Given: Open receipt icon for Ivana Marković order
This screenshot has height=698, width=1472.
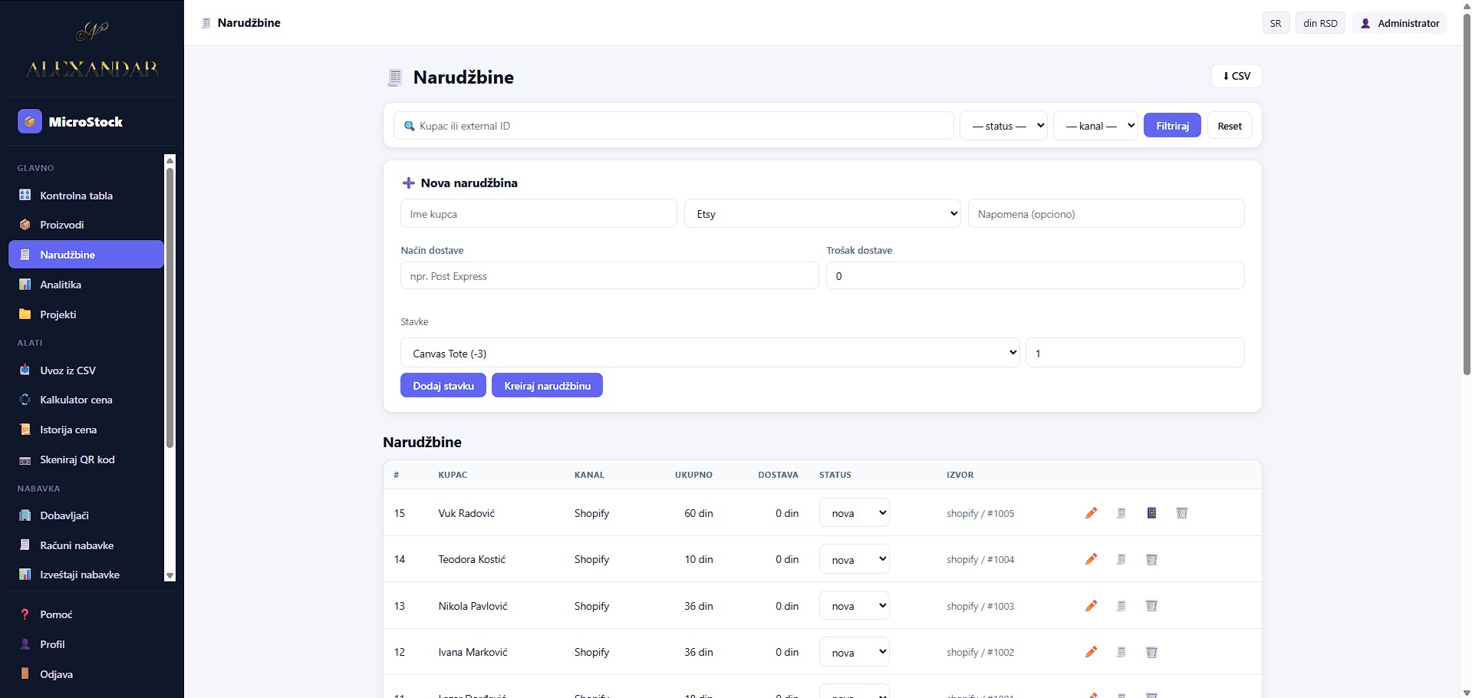Looking at the screenshot, I should (x=1121, y=652).
